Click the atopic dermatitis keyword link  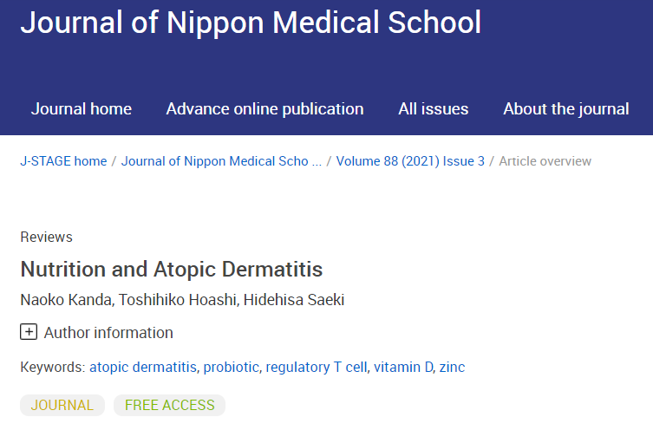(142, 367)
